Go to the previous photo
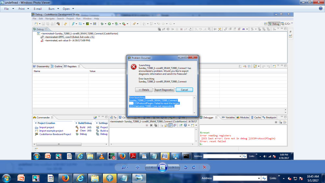The width and height of the screenshot is (325, 183). click(x=151, y=167)
